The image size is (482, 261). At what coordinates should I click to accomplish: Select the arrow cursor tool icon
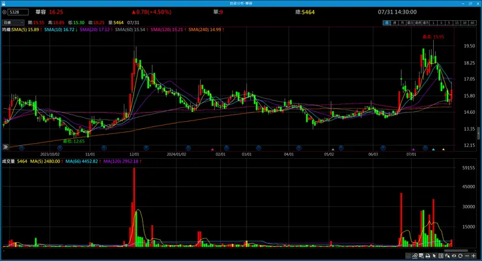(434, 256)
